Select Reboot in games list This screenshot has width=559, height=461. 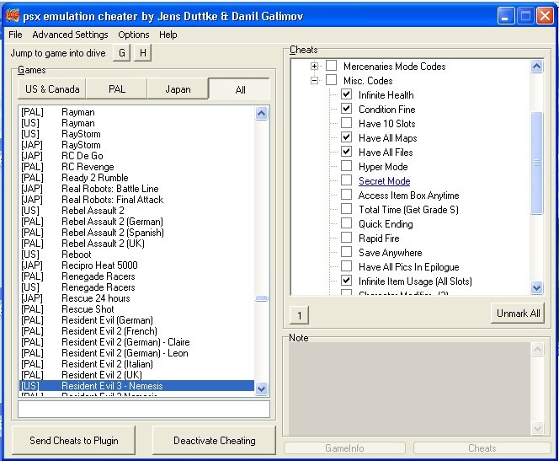pos(137,255)
